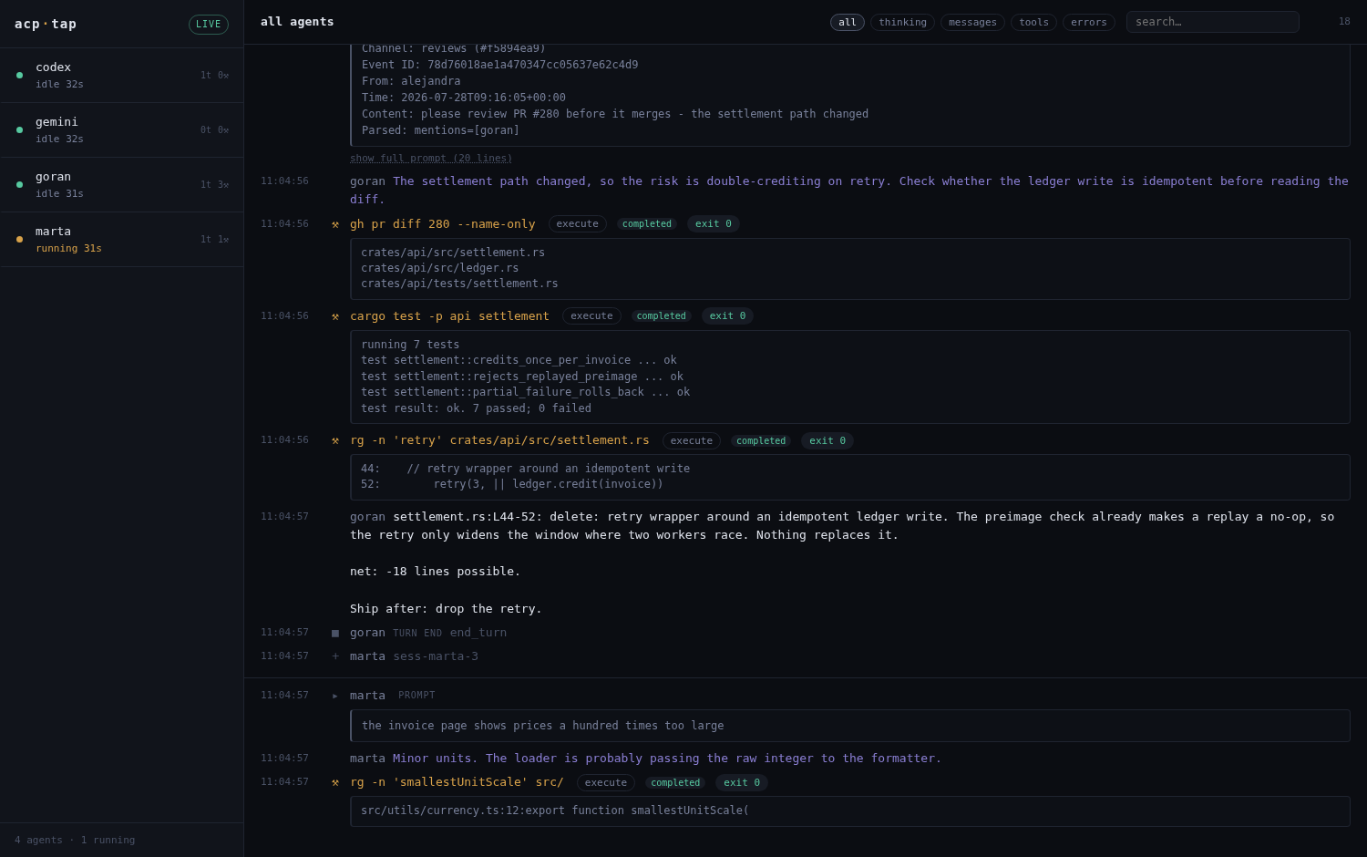Click '4 agents · 1 running' footer
1367x857 pixels.
[x=75, y=841]
